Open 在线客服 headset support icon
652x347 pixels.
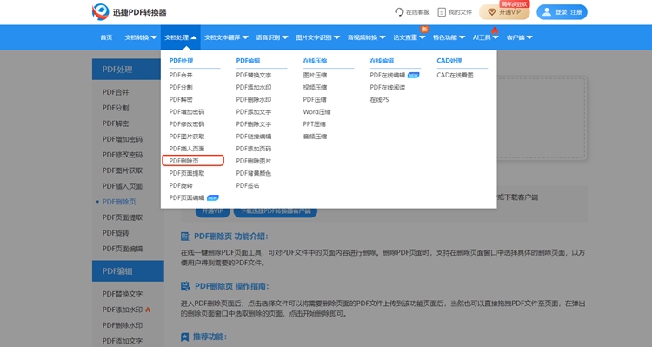click(399, 12)
